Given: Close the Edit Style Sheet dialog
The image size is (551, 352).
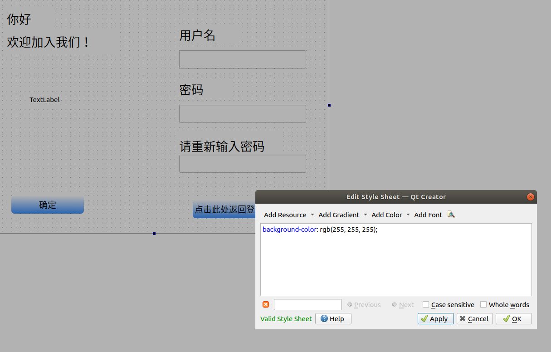Looking at the screenshot, I should click(x=530, y=197).
